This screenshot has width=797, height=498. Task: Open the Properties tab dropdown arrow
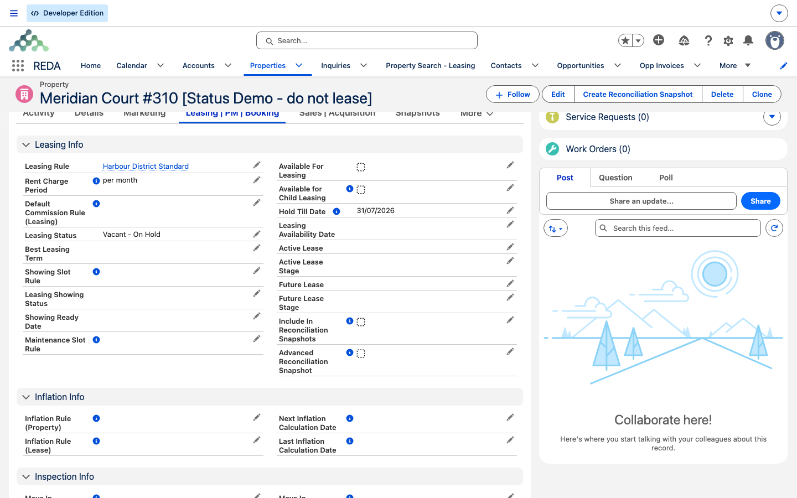pyautogui.click(x=299, y=65)
